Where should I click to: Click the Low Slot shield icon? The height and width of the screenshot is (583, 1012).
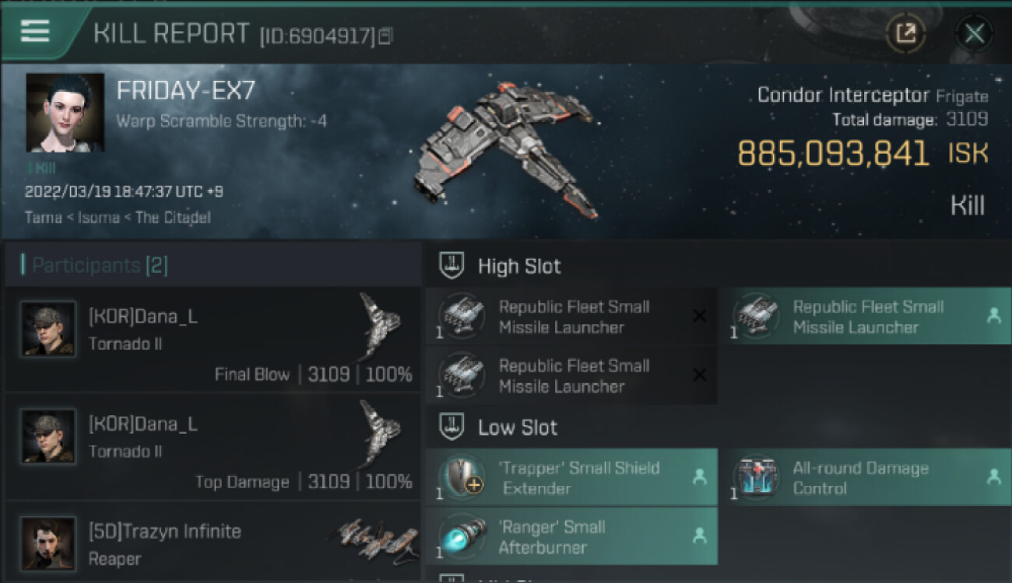(452, 427)
